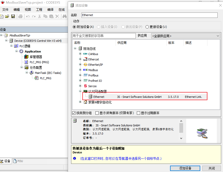Uncheck the 按类别分组 checkbox
223x172 pixels.
[x=73, y=113]
